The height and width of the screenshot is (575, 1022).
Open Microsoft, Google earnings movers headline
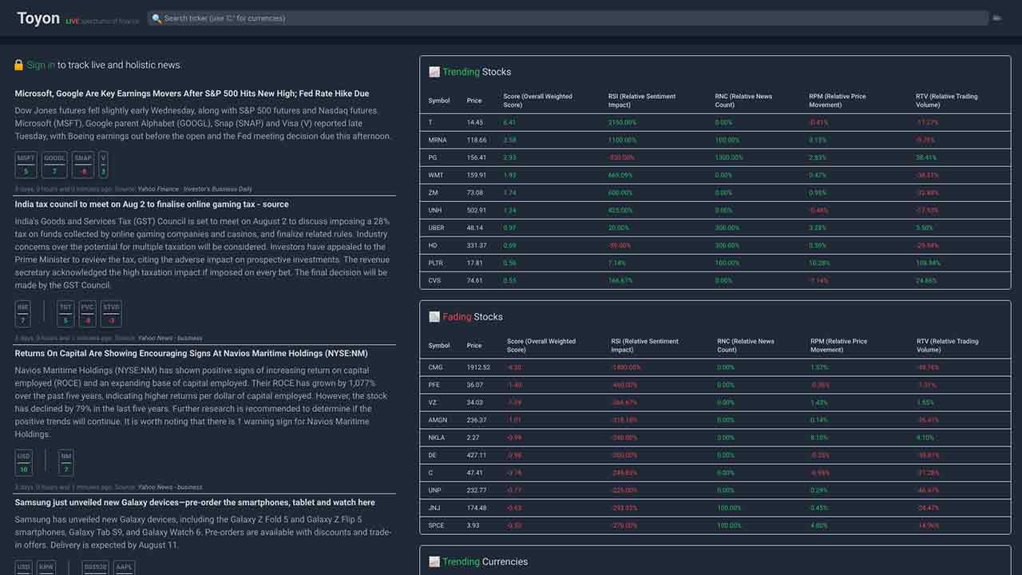(192, 93)
